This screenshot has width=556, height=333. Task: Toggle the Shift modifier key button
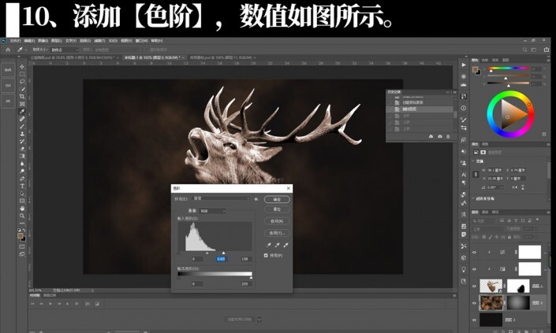[x=8, y=70]
